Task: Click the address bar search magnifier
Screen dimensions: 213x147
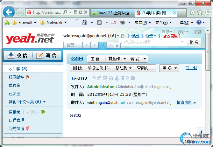Action: (65, 12)
